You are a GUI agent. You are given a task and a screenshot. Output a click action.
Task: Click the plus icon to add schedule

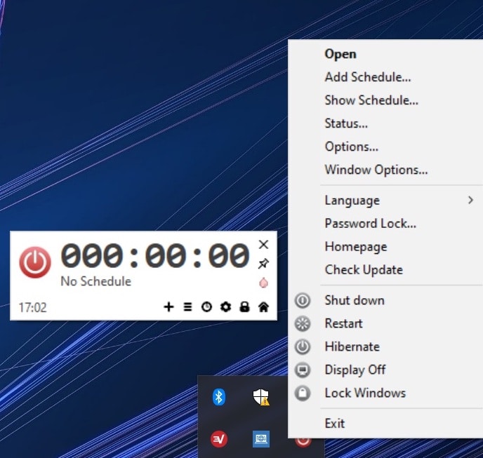(x=168, y=307)
